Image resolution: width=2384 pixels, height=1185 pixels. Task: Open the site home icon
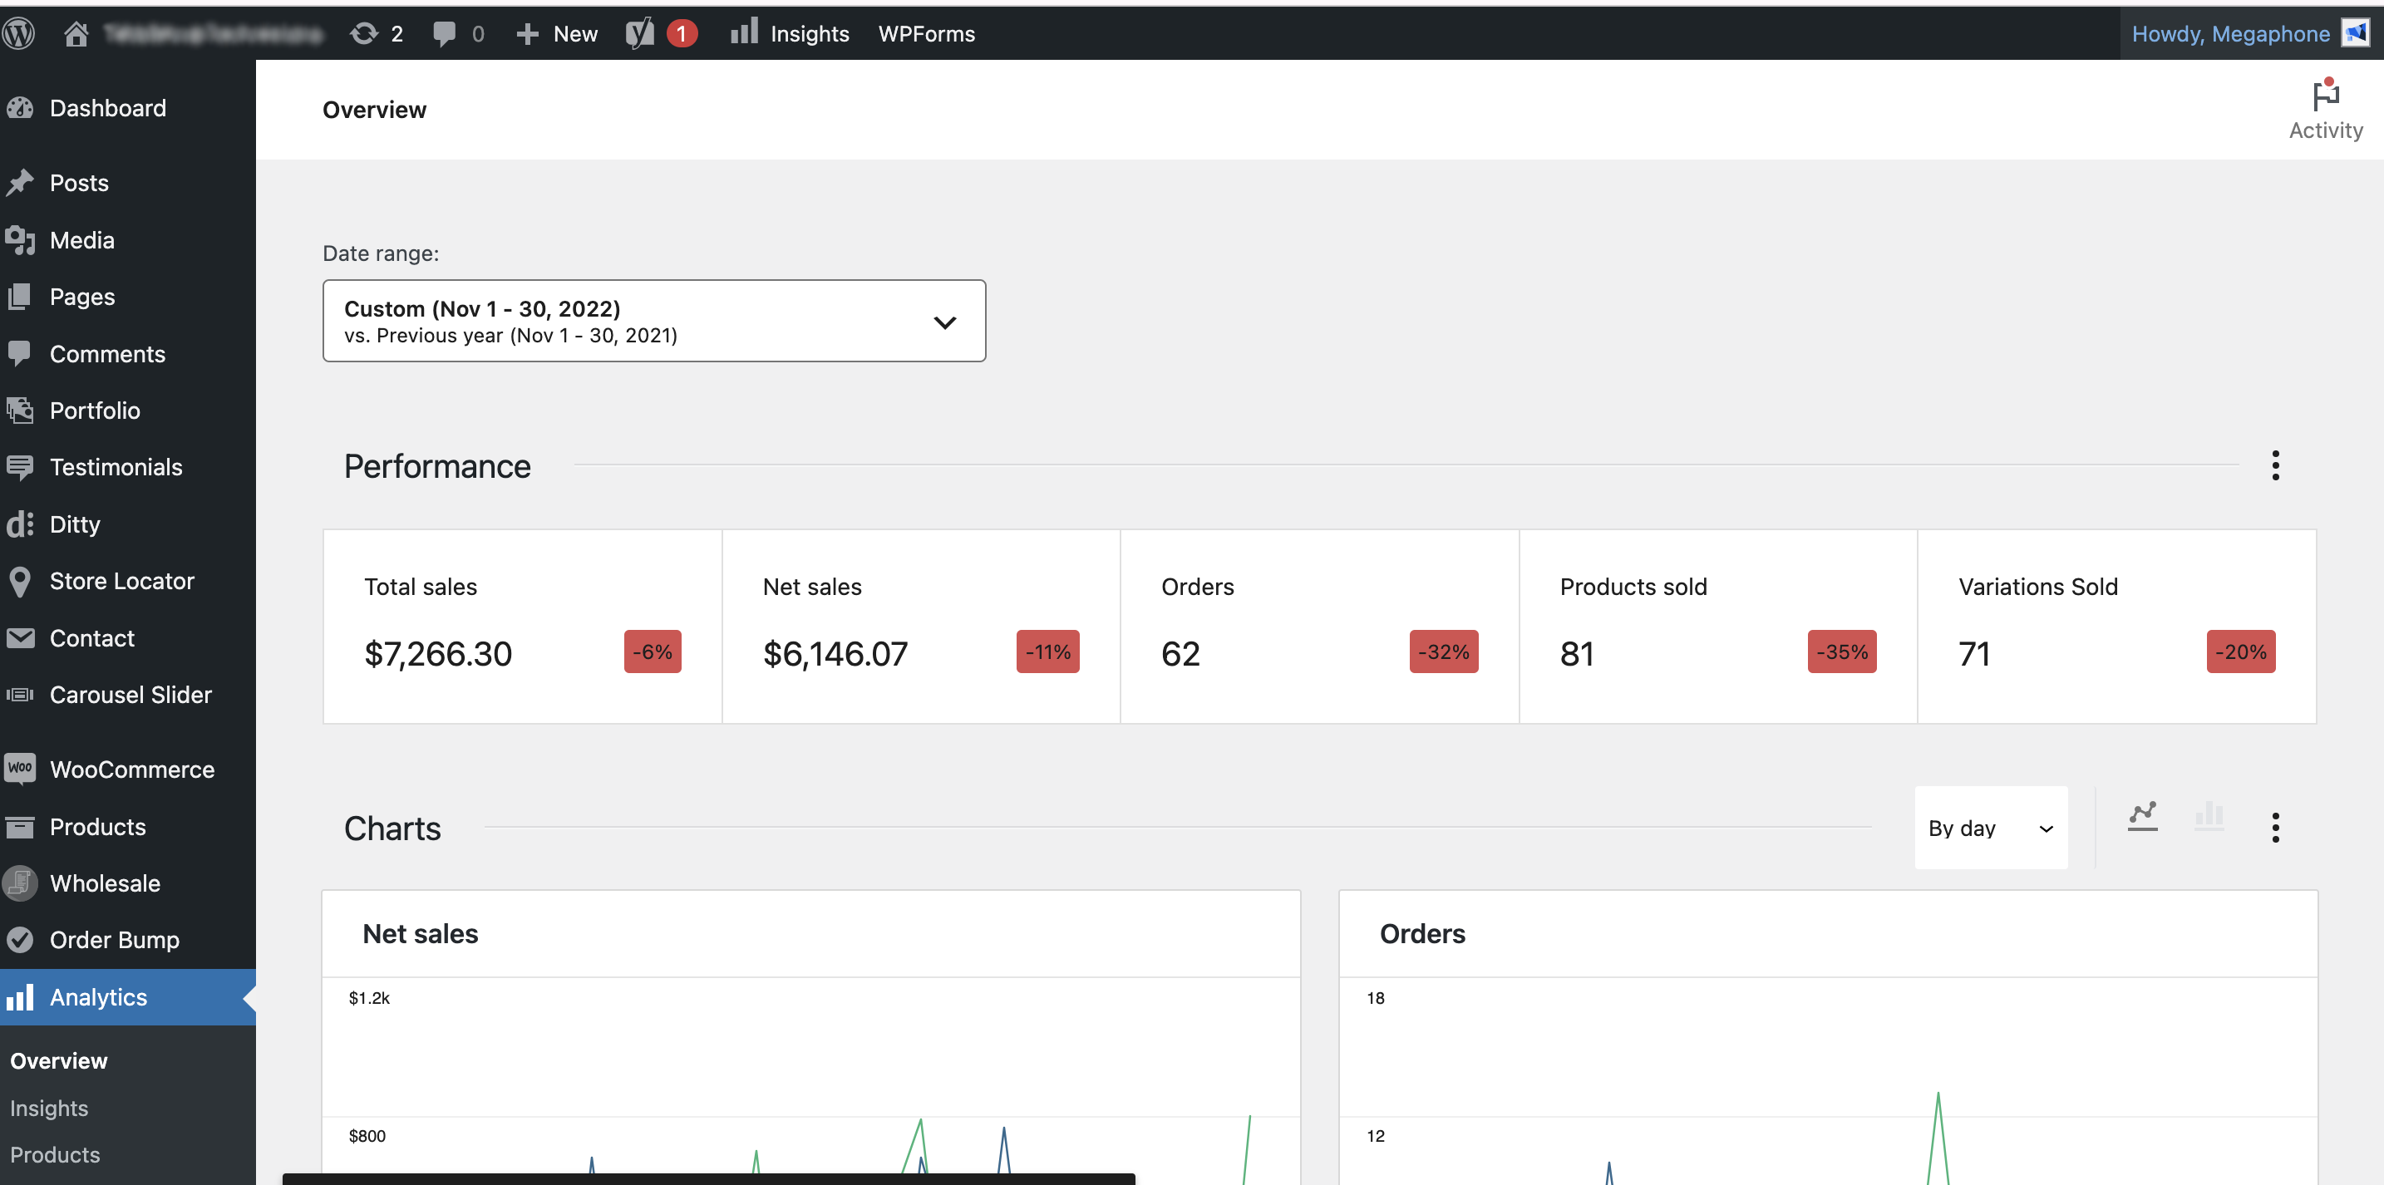click(x=76, y=33)
